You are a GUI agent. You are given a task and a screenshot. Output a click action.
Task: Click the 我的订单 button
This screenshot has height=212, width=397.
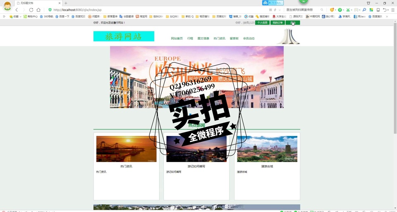pos(277,23)
